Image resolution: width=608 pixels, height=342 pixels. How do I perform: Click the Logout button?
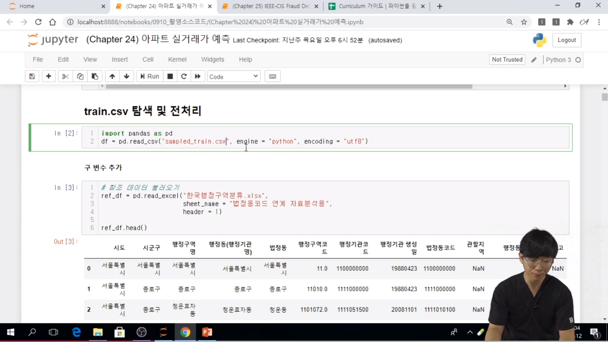click(x=567, y=40)
